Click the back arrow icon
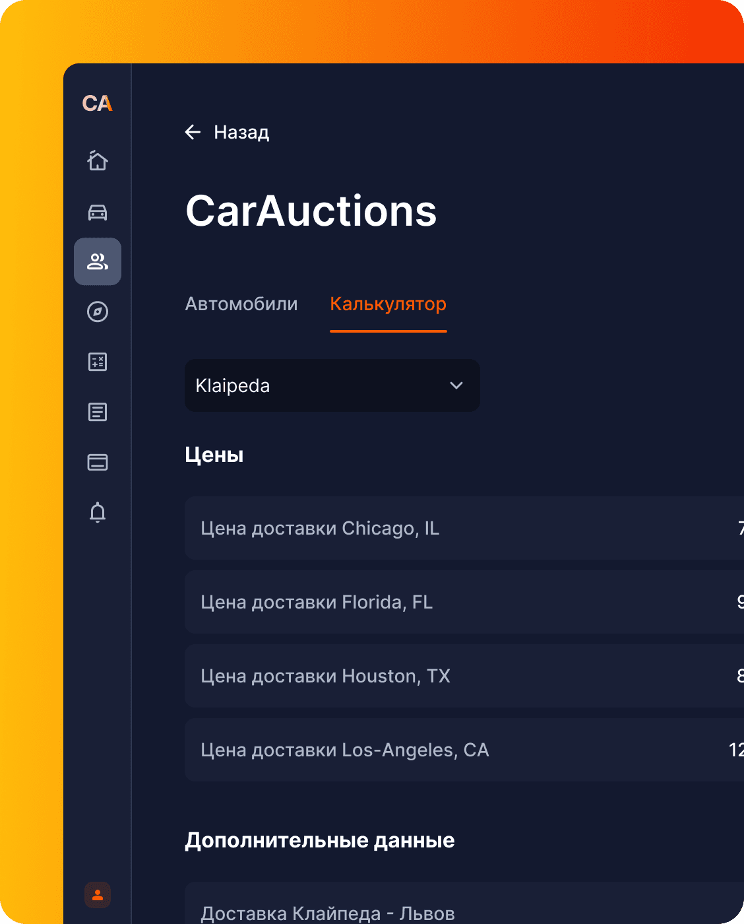Image resolution: width=744 pixels, height=924 pixels. 193,132
